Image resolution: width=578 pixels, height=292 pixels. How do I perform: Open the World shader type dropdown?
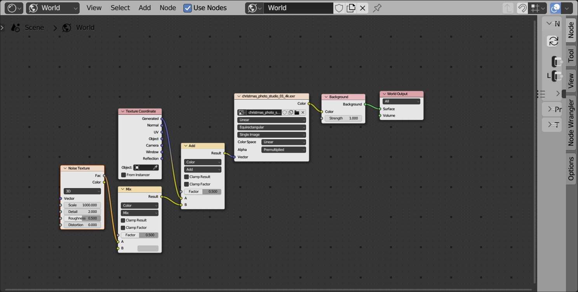(53, 8)
